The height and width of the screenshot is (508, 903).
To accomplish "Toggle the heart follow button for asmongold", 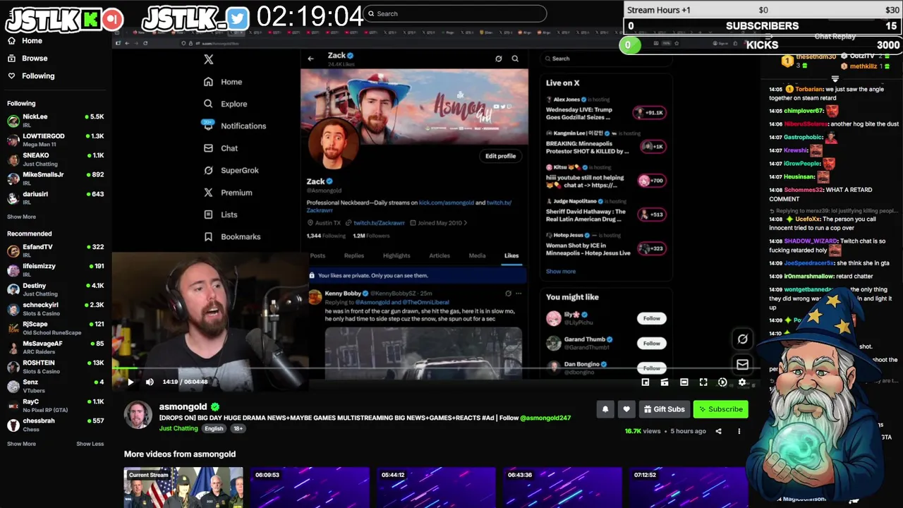I will pyautogui.click(x=626, y=409).
